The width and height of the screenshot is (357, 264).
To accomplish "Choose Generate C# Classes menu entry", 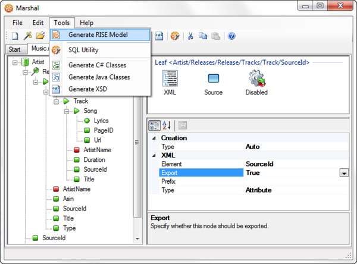I will click(x=100, y=65).
